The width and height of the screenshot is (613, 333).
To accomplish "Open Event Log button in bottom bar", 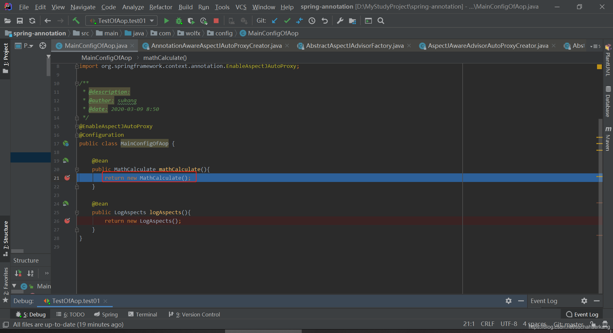I will (x=582, y=315).
